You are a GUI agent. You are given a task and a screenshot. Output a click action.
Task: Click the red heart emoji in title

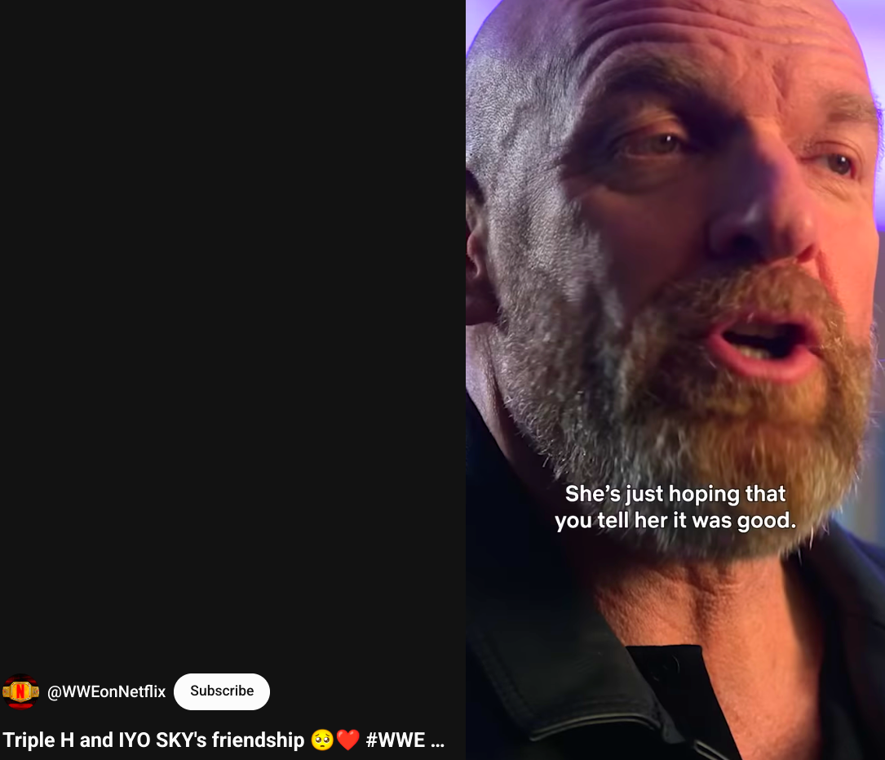point(347,740)
